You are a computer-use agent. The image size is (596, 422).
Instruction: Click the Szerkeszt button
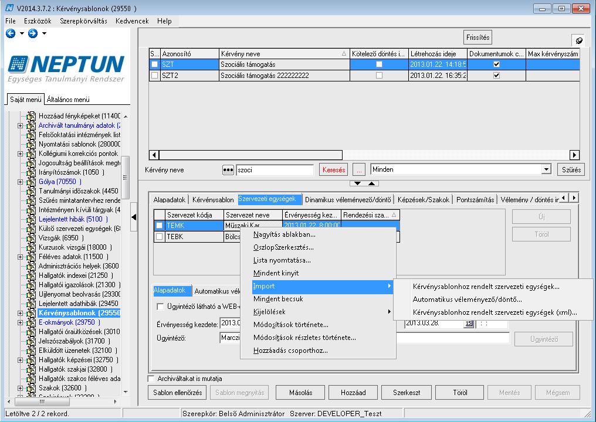click(407, 393)
